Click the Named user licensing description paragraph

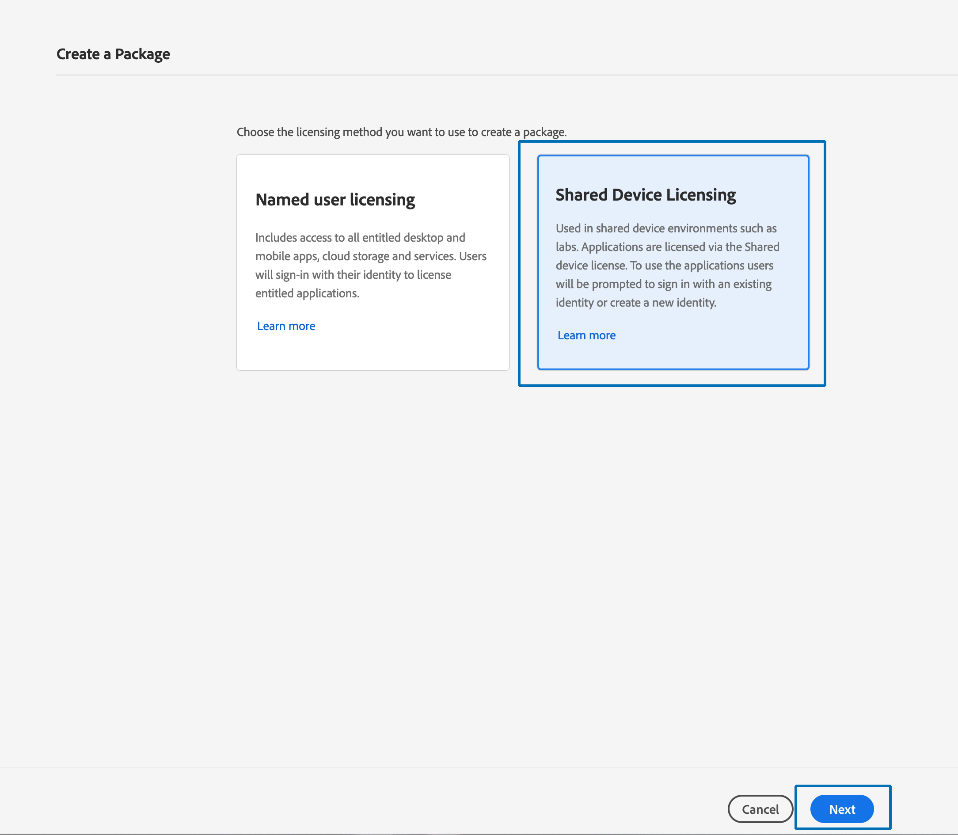point(370,265)
